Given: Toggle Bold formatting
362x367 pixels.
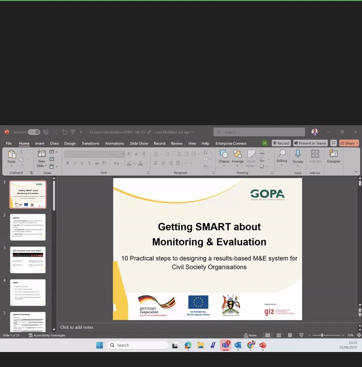Looking at the screenshot, I should click(x=67, y=163).
